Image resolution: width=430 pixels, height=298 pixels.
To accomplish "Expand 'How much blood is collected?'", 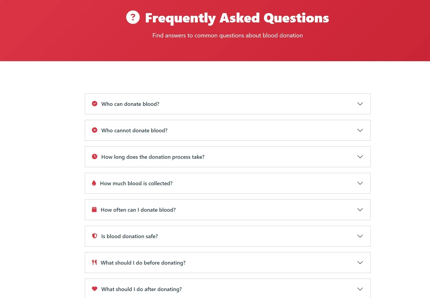I will [x=360, y=183].
